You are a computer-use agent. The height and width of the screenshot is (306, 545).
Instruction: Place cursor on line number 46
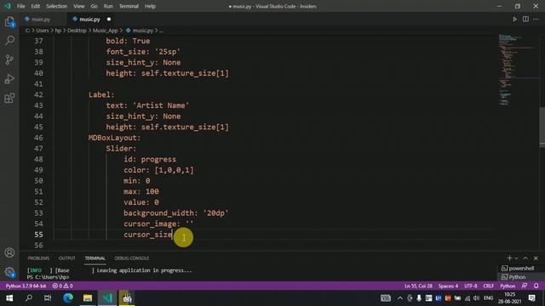coord(38,138)
